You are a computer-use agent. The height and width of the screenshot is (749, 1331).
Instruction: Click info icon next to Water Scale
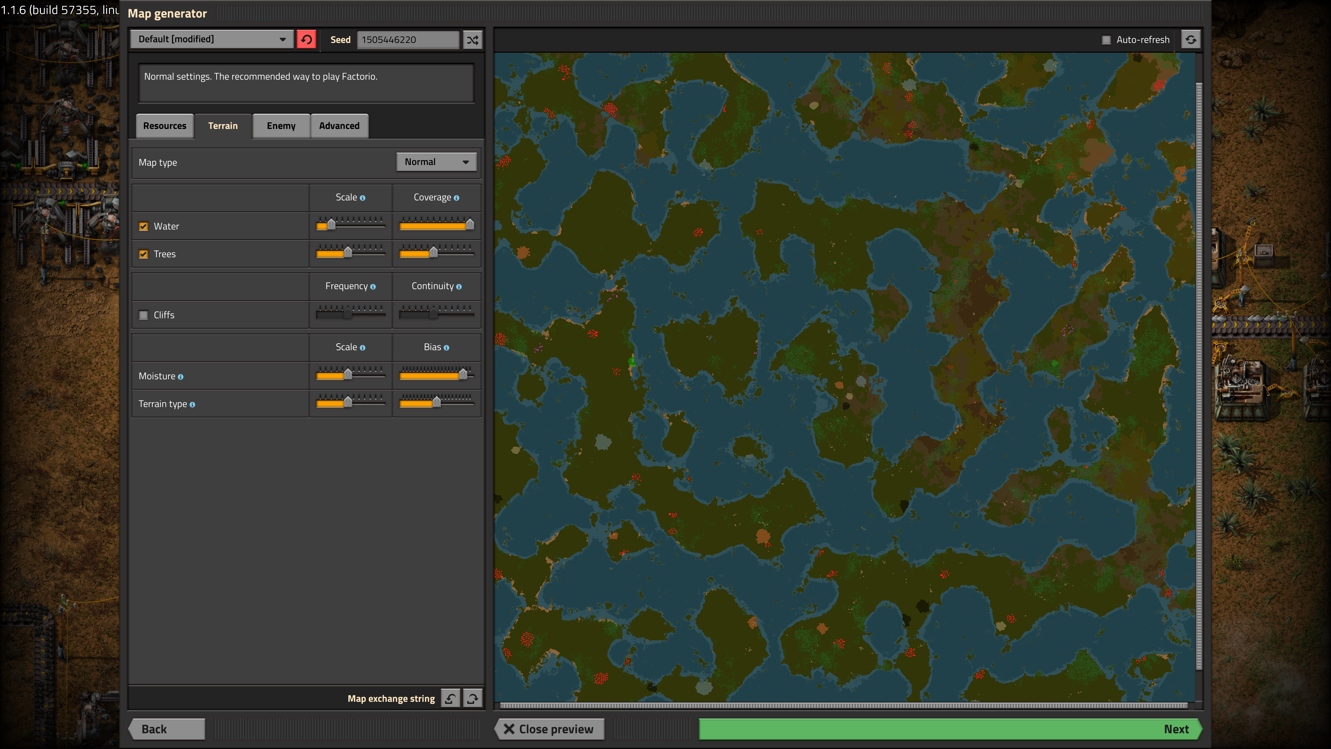[363, 198]
